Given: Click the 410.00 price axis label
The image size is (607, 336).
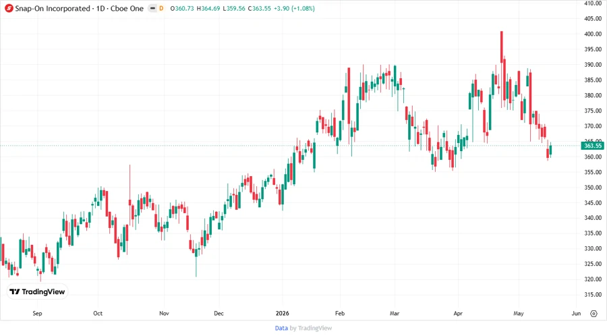Looking at the screenshot, I should point(593,3).
